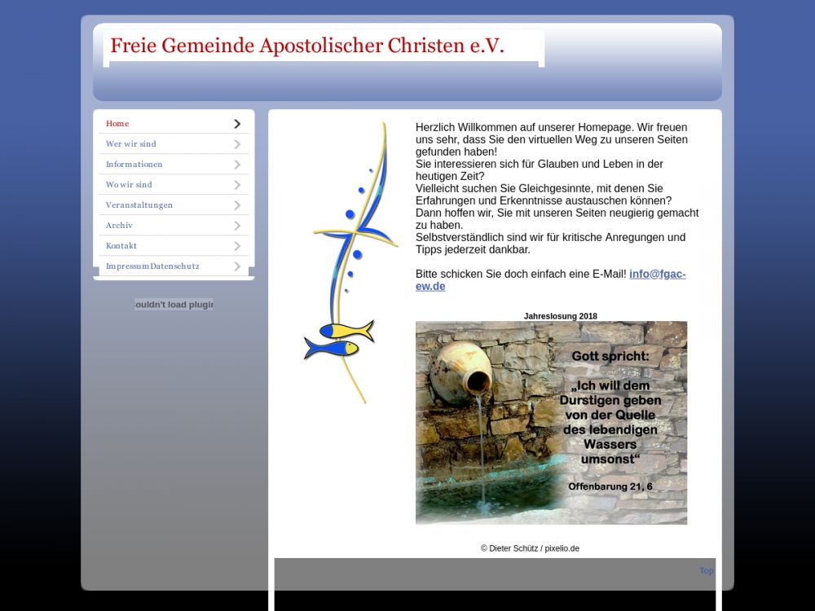Image resolution: width=815 pixels, height=611 pixels.
Task: Open the Archiv section
Action: click(119, 226)
